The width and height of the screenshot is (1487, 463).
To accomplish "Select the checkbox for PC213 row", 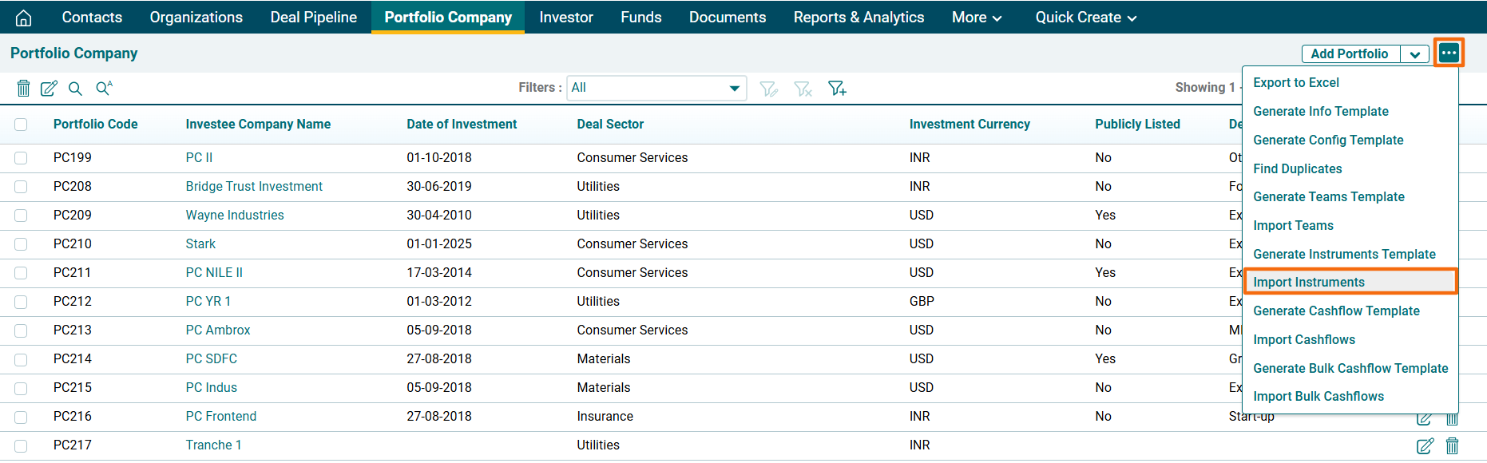I will (21, 330).
